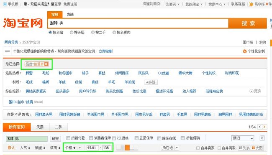Enable the 消费者保障 checkbox
The image size is (272, 155).
click(x=91, y=138)
